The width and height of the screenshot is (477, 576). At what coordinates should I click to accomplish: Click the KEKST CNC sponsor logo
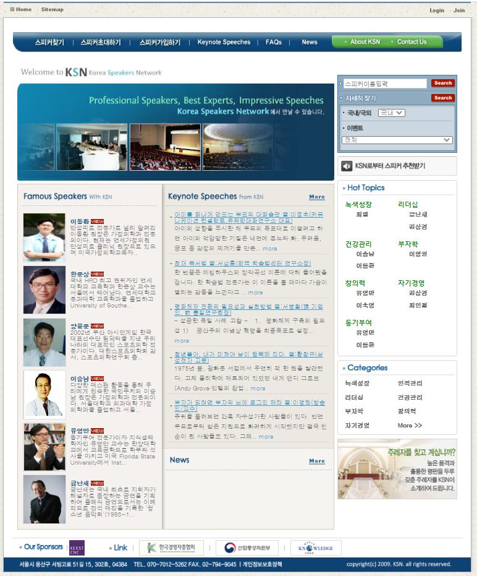coord(77,548)
